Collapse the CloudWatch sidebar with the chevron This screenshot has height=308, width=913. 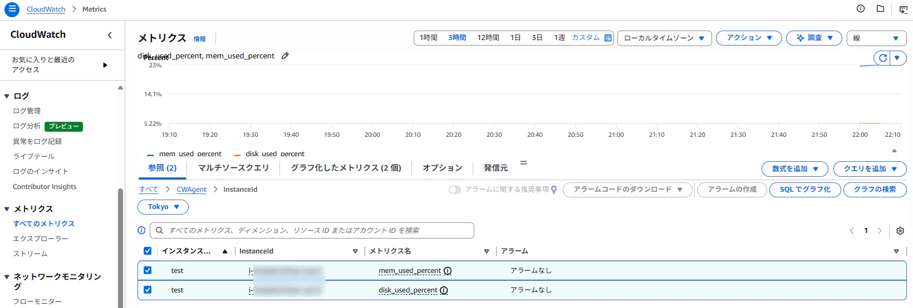pyautogui.click(x=110, y=35)
